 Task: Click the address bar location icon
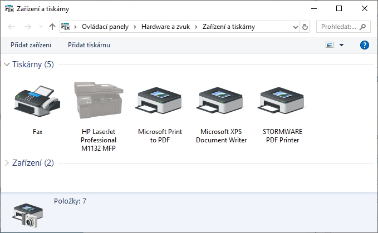[66, 27]
